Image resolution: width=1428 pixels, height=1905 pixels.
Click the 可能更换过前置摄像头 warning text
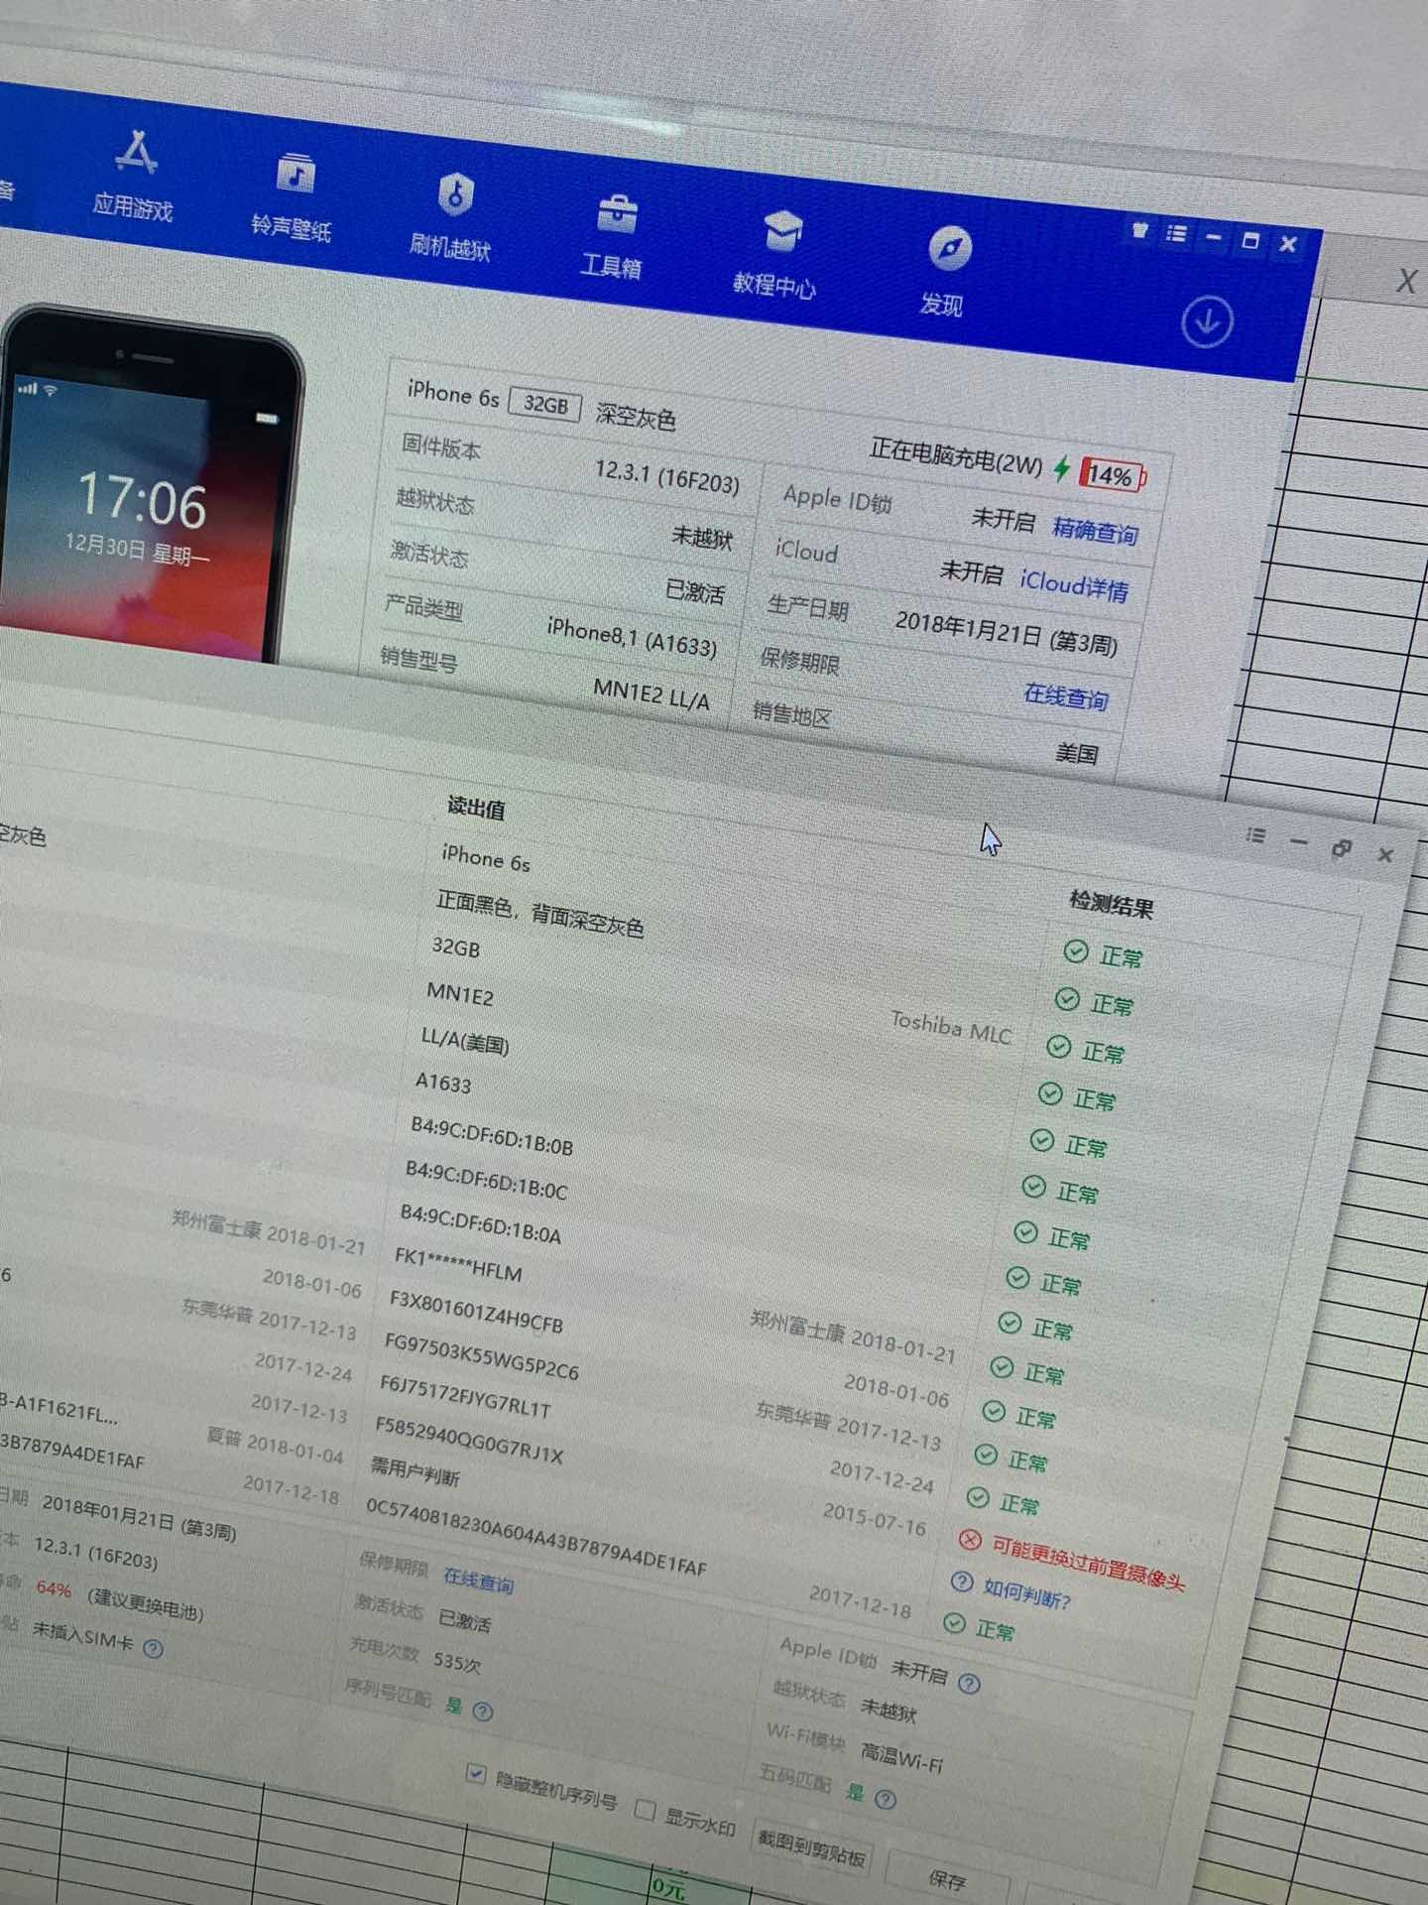1089,1565
